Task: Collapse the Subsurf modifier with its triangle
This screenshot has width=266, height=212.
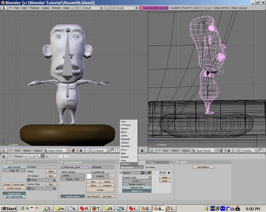Action: pos(120,173)
